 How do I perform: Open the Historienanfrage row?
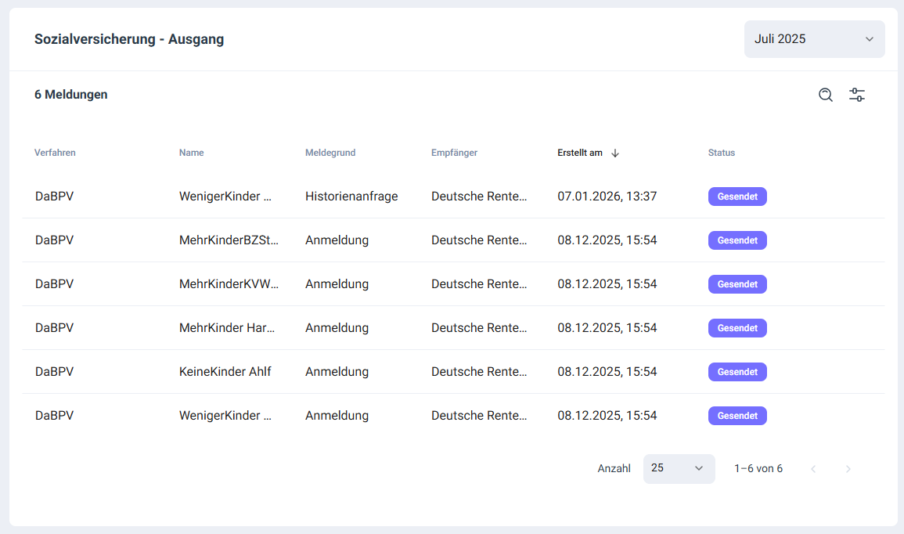point(351,197)
